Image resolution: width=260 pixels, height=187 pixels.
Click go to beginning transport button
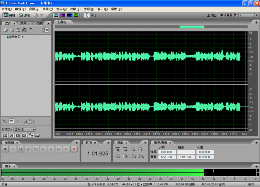pos(44,149)
